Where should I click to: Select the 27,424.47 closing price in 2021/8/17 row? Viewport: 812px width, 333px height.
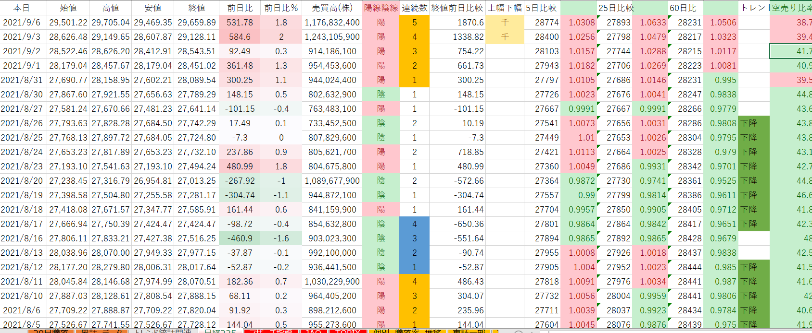196,224
